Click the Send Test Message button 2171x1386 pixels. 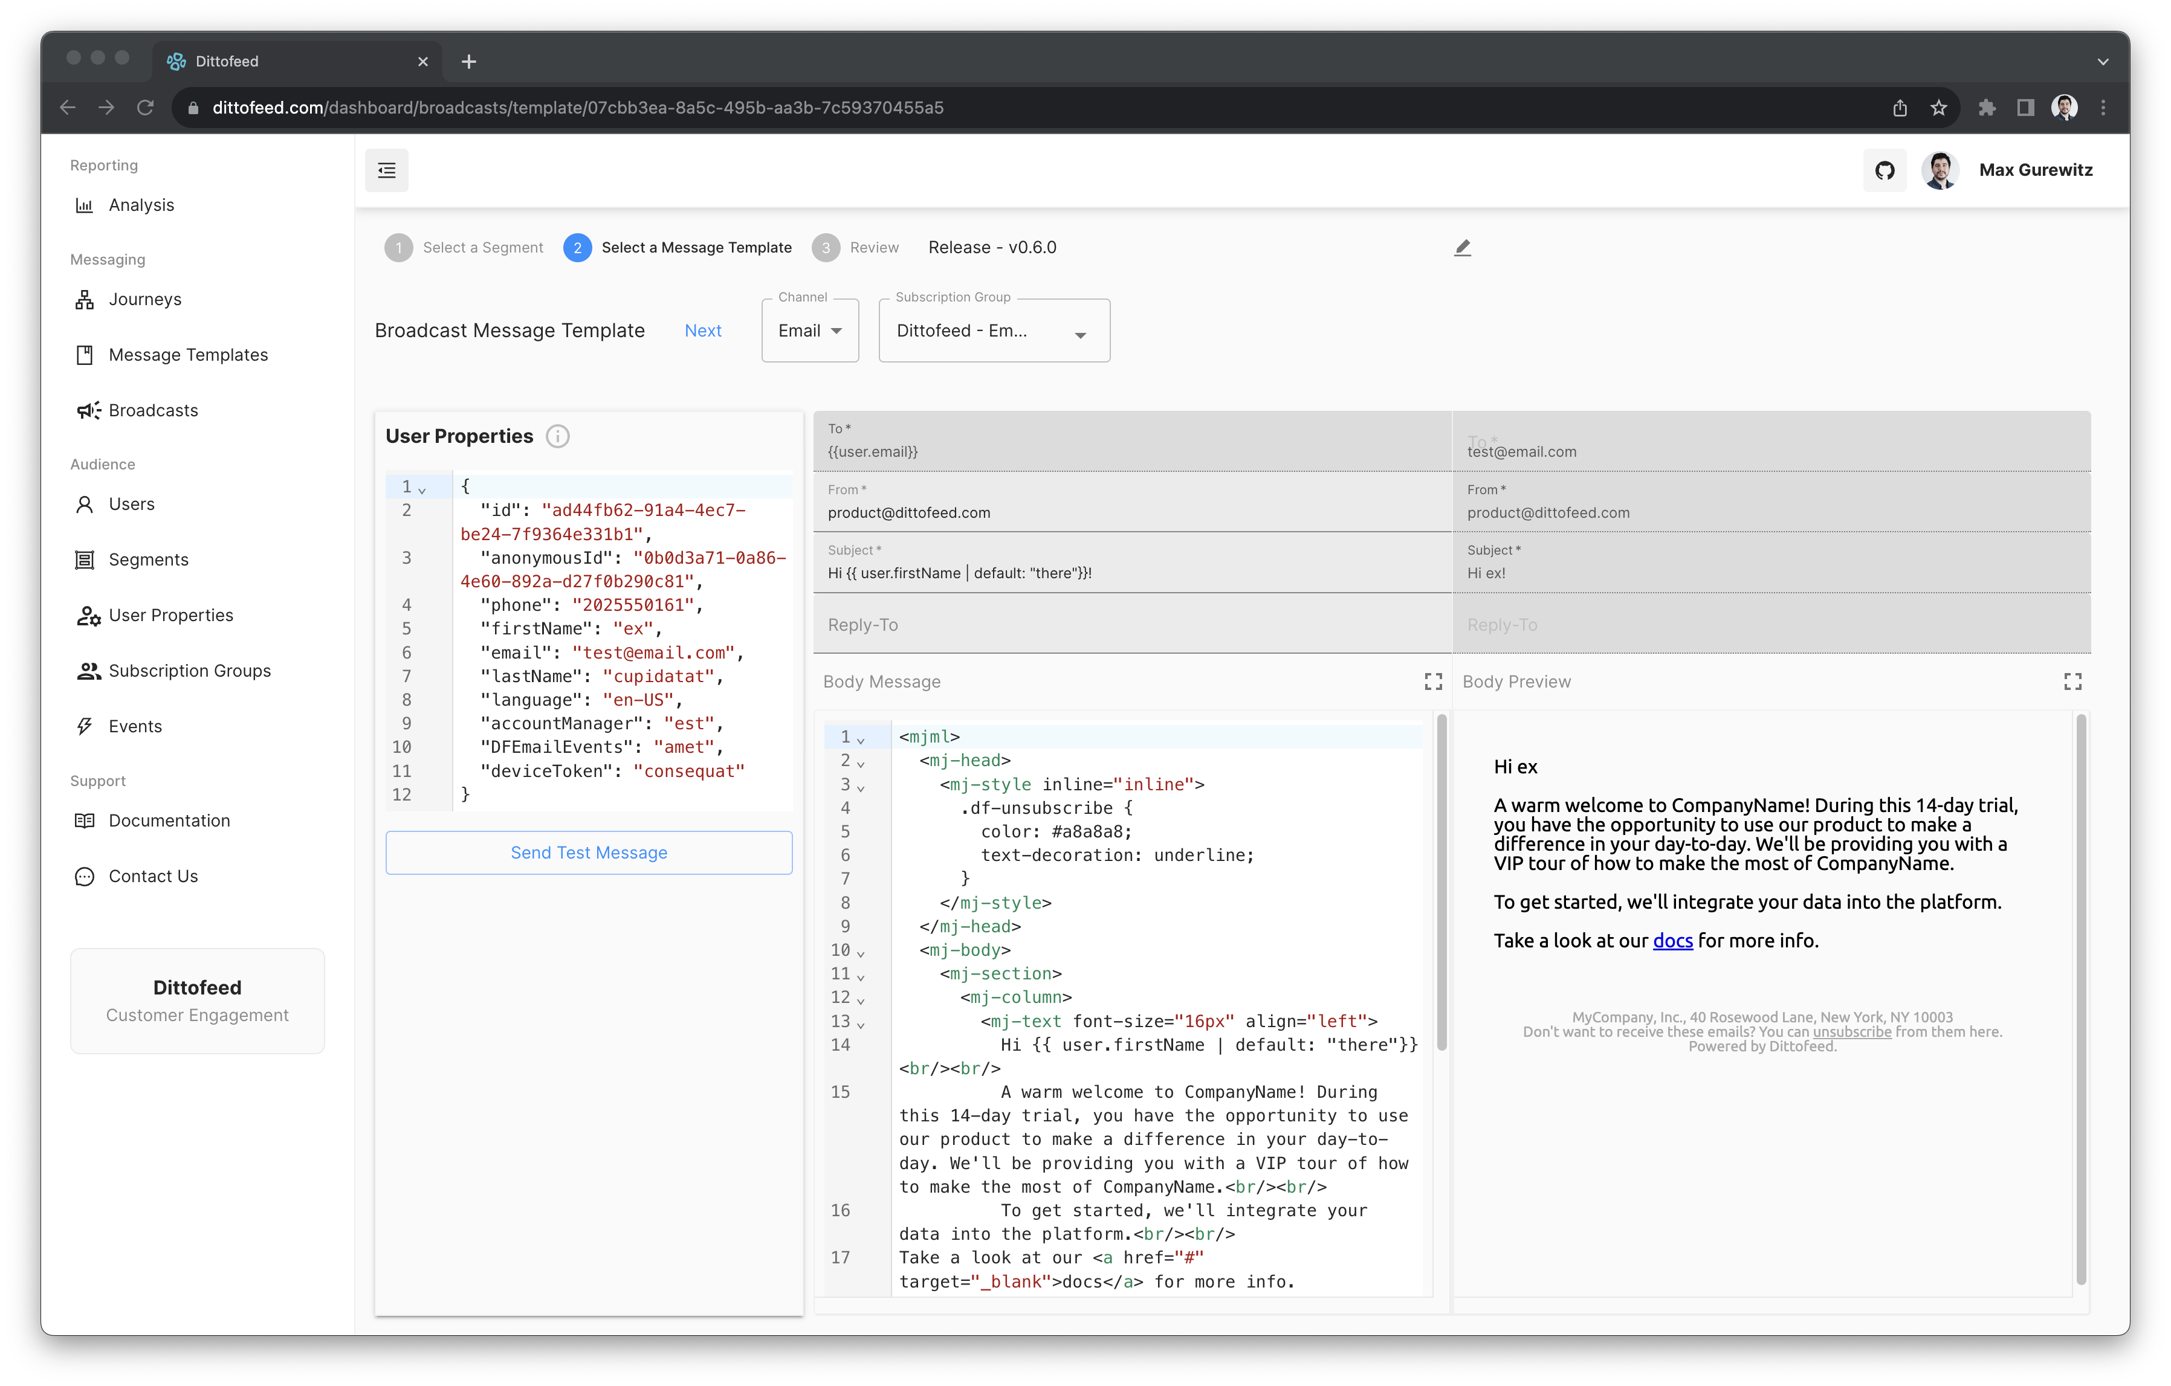(x=589, y=853)
